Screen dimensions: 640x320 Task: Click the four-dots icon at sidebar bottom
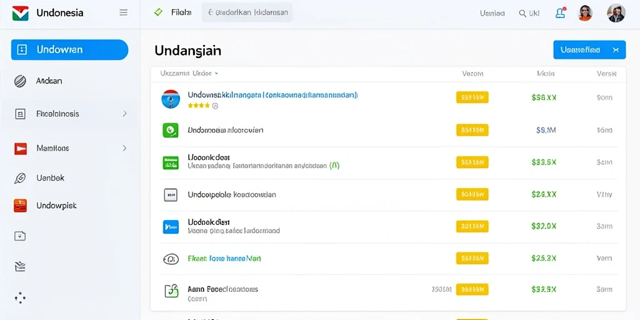coord(20,297)
